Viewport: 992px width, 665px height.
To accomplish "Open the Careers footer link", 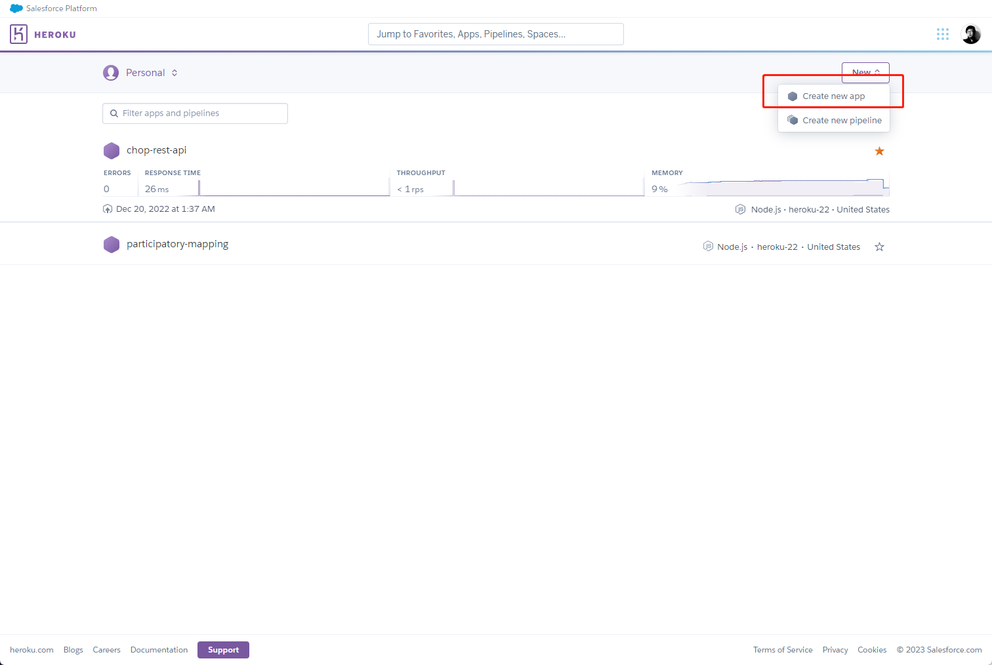I will point(106,650).
